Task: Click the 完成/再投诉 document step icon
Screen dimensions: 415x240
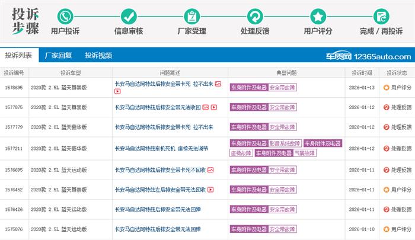Action: point(381,16)
